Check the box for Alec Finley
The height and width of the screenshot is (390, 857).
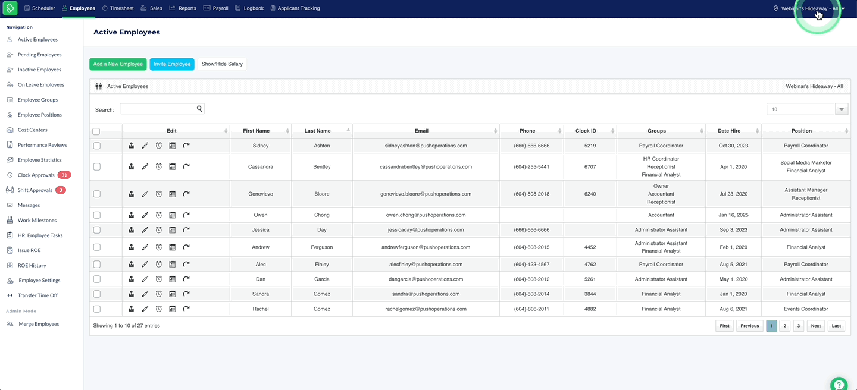coord(97,265)
